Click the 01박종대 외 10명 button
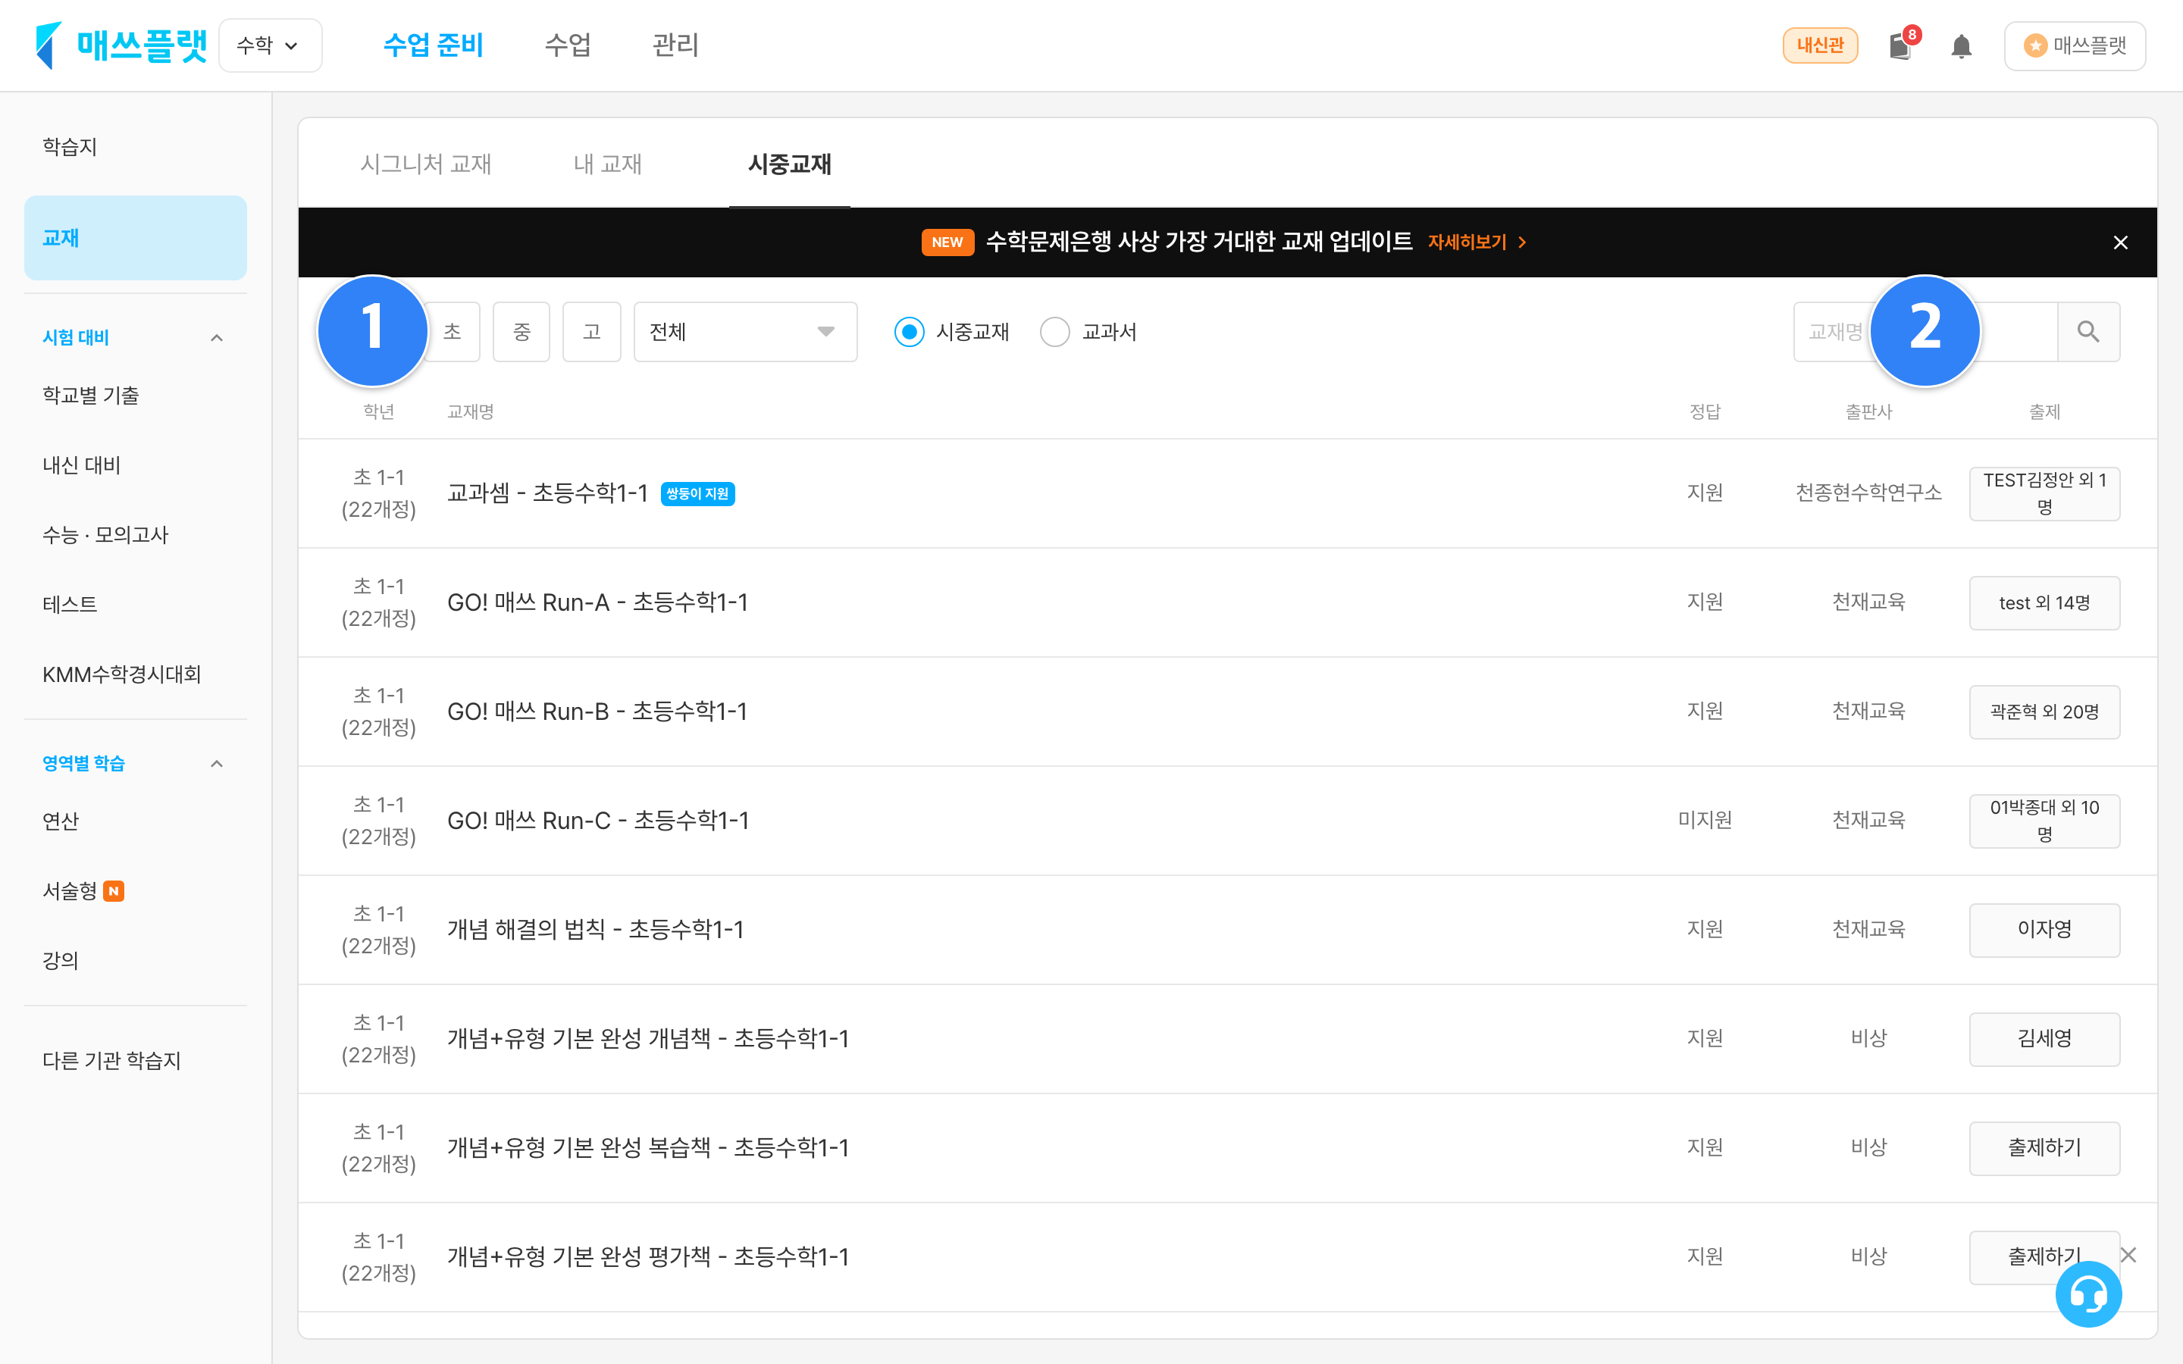2183x1364 pixels. pos(2044,821)
